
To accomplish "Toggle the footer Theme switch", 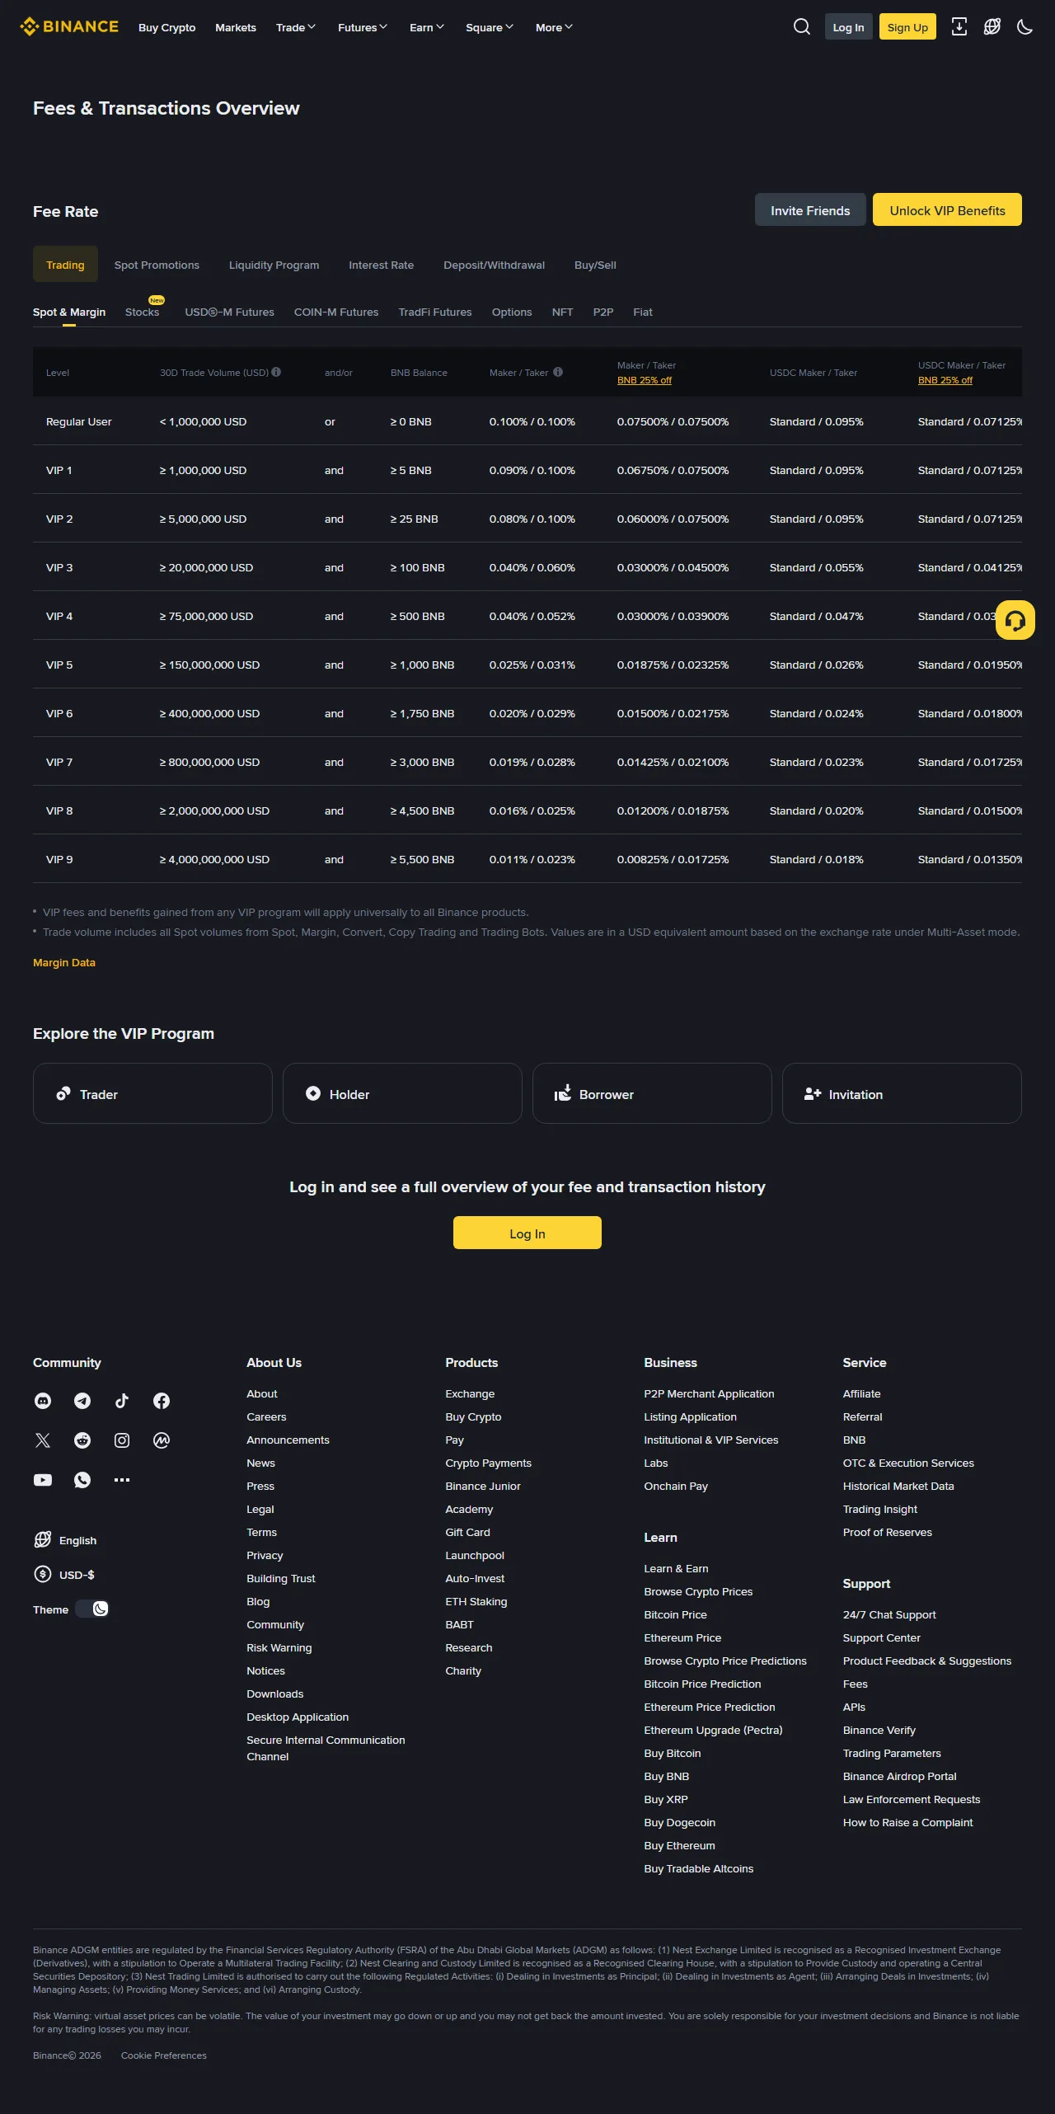I will tap(92, 1609).
